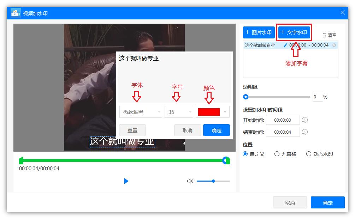Click the timeline playhead at the end
Screen dimensions: 355x219
pyautogui.click(x=225, y=160)
